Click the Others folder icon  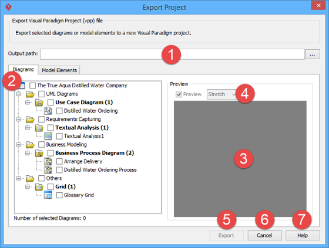coord(30,178)
